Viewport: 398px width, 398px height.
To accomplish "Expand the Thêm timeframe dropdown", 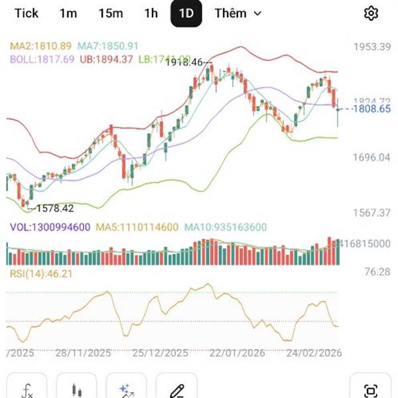I will (x=238, y=13).
